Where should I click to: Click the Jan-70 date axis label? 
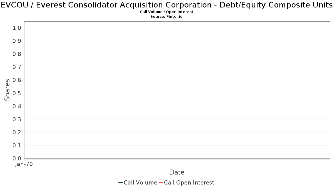click(x=24, y=164)
